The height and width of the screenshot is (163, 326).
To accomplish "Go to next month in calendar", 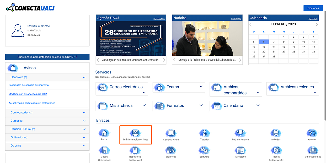I will (317, 24).
